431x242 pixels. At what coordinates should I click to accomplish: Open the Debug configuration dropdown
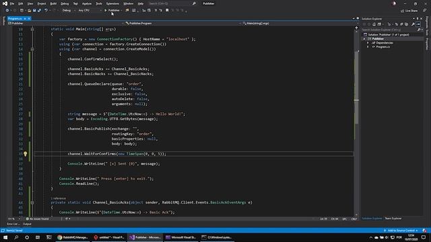coord(69,11)
